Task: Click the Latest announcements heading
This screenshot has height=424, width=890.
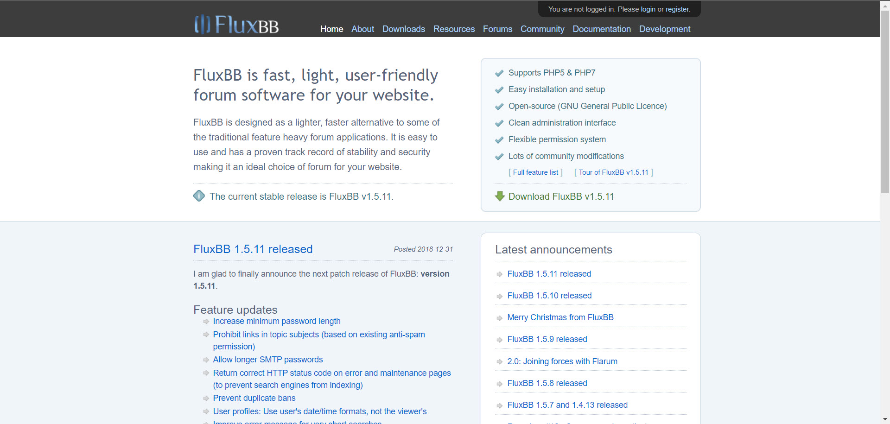Action: click(x=553, y=250)
